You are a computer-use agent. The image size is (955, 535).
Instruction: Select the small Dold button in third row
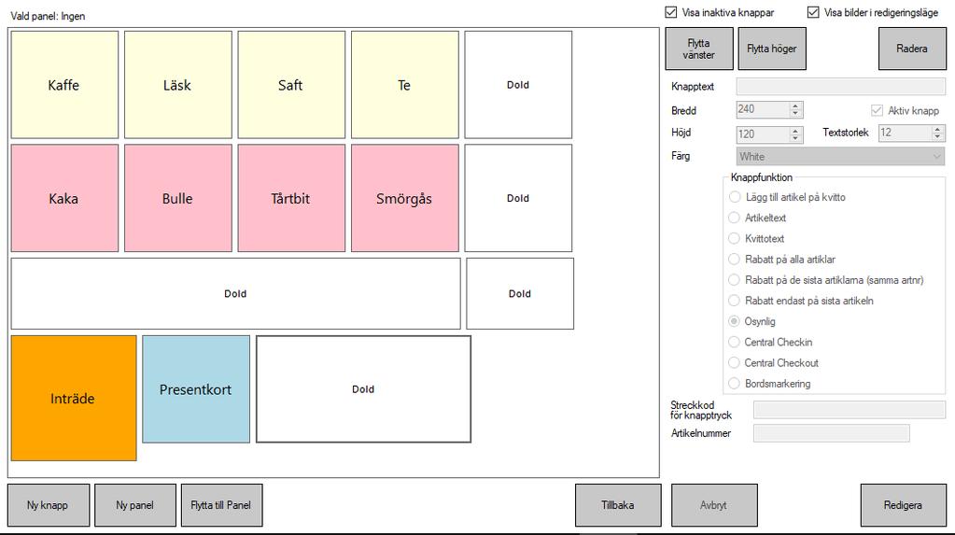click(520, 294)
